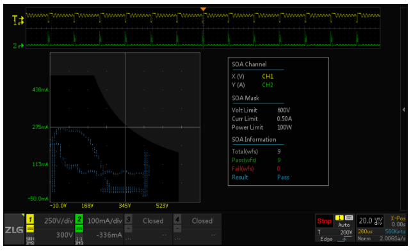Click trigger source channel 1 yellow badge

coord(339,218)
